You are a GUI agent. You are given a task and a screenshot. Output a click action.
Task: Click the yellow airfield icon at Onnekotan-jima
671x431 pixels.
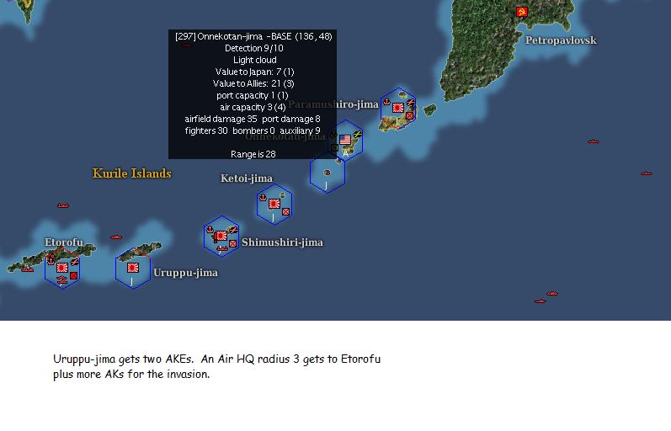(x=357, y=135)
